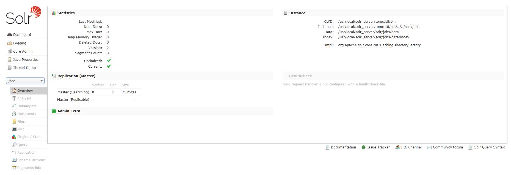Click the Current green checkmark
The image size is (511, 175).
coord(109,66)
